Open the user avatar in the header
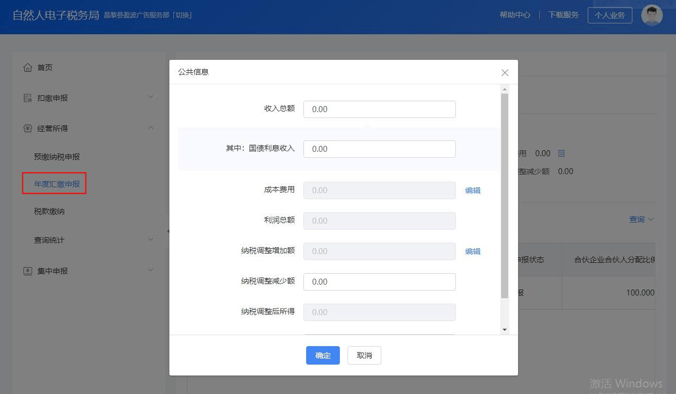This screenshot has height=394, width=676. coord(652,15)
